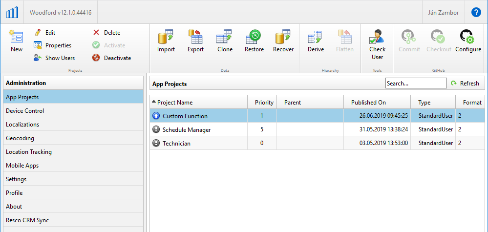Click the Derive hierarchy icon

tap(316, 41)
